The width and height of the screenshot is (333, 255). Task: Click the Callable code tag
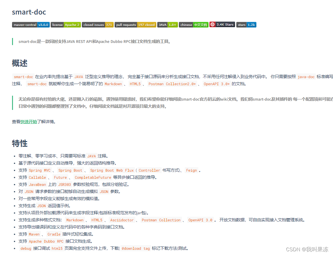click(x=37, y=178)
